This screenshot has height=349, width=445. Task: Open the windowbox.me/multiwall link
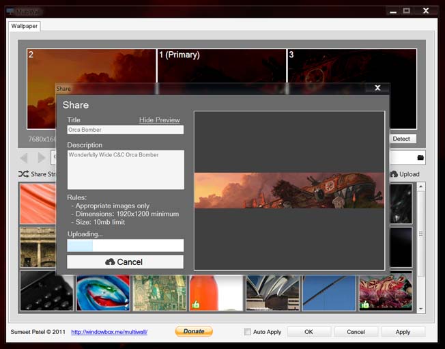click(x=109, y=332)
